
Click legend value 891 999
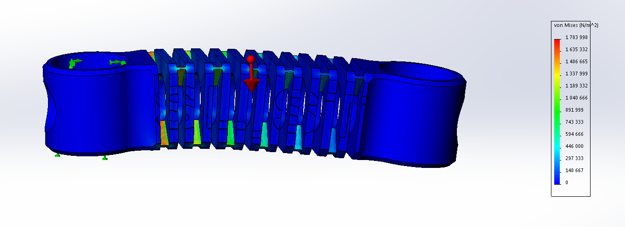[x=574, y=110]
